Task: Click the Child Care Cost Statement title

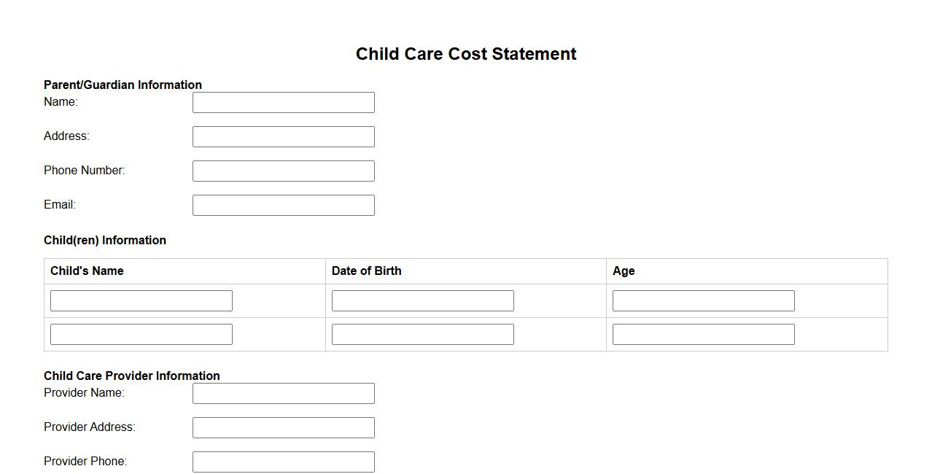Action: coord(466,54)
